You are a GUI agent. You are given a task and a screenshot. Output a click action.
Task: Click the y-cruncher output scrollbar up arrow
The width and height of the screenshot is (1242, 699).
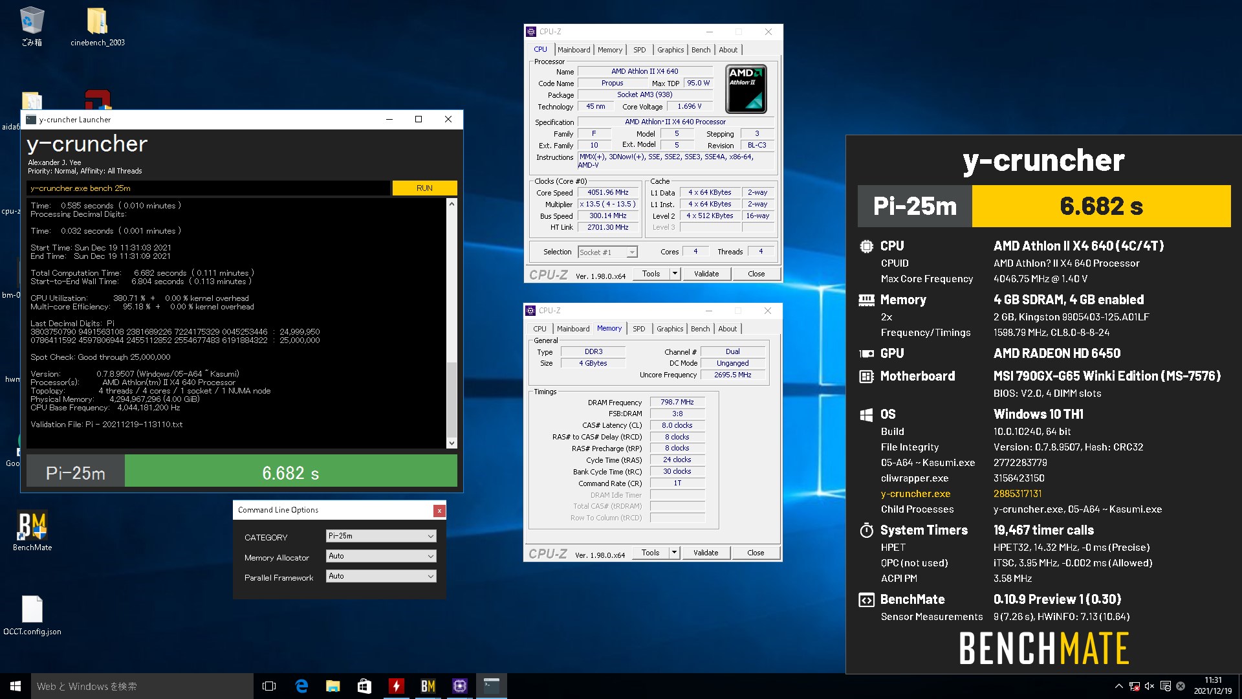[452, 204]
